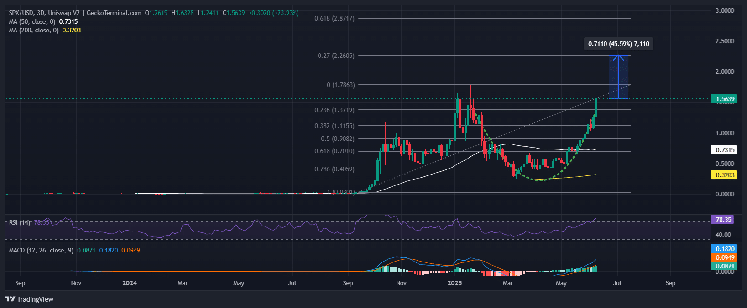Click the current price label 1.5639
Viewport: 747px width, 308px height.
[725, 99]
